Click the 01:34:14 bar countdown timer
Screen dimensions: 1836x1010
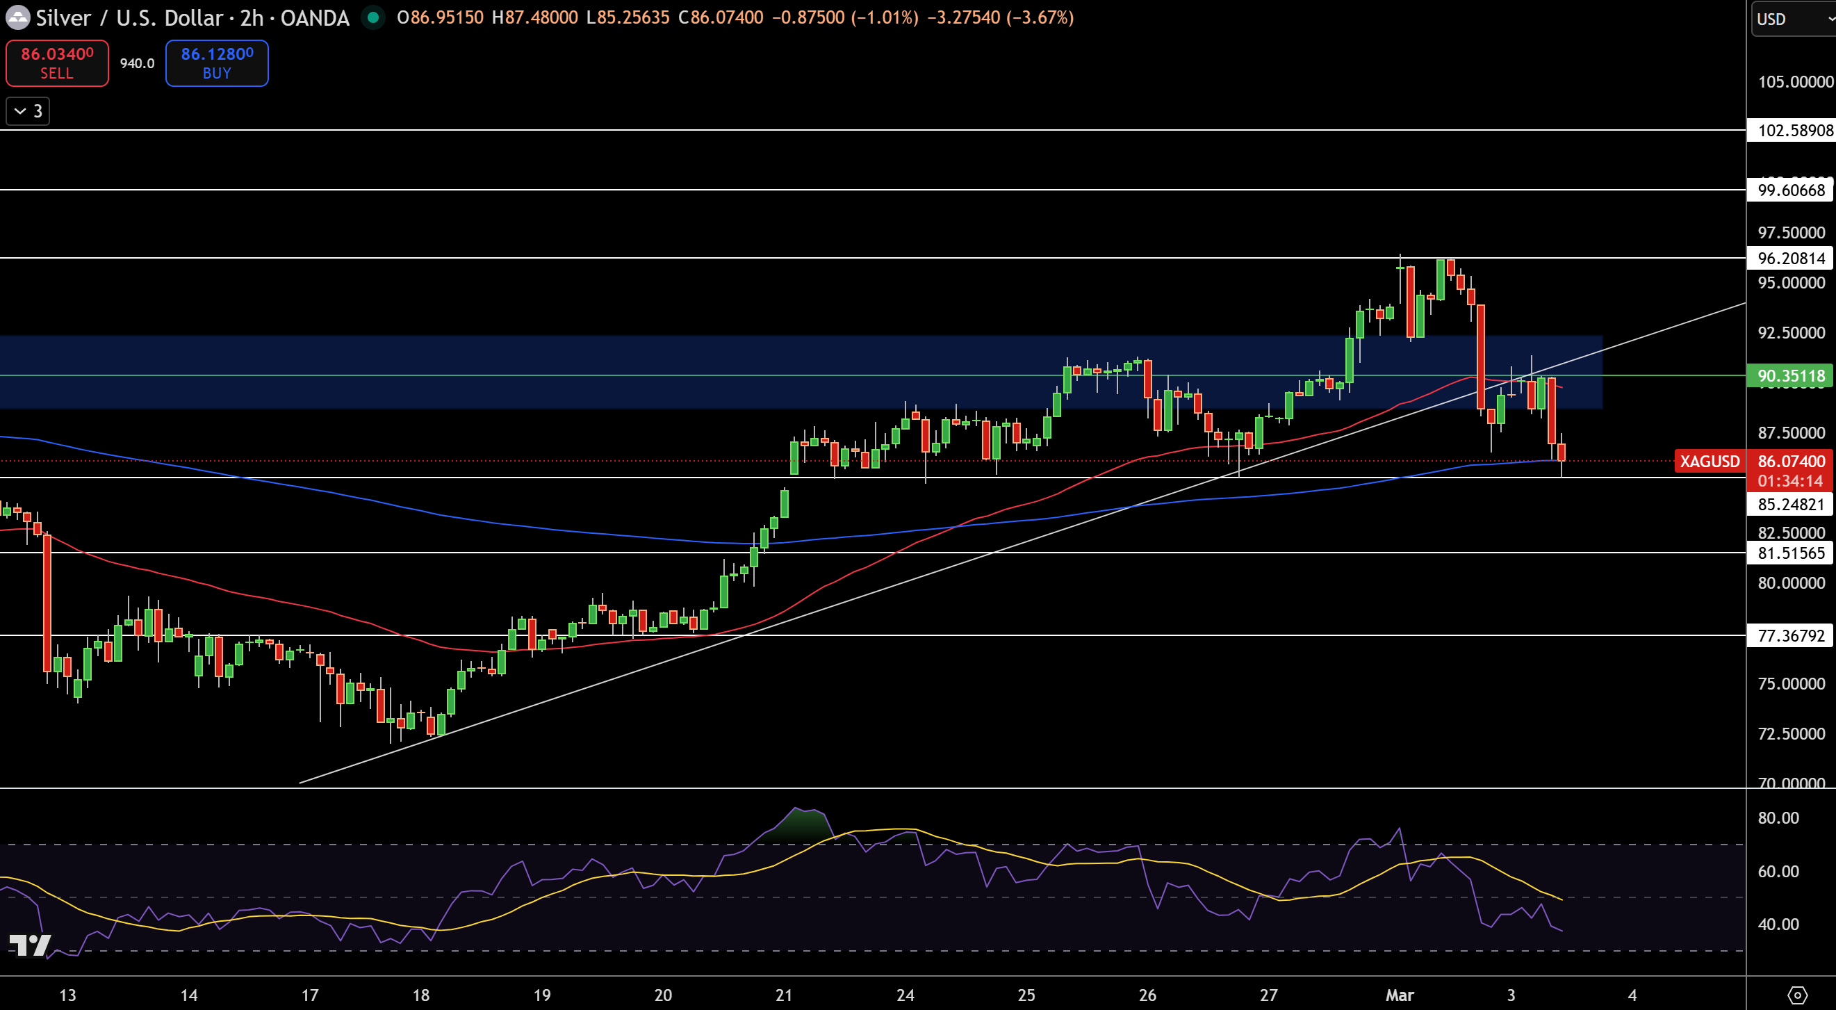(1790, 481)
